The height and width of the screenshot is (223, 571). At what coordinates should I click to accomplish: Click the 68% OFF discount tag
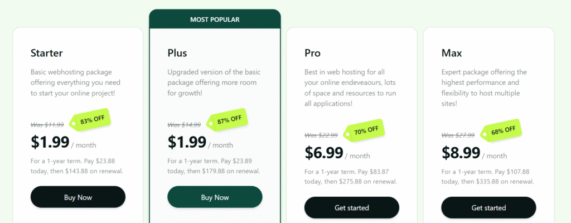pyautogui.click(x=502, y=130)
